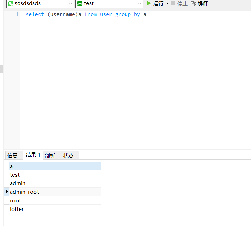This screenshot has height=226, width=251.
Task: Click the gray Stop square icon
Action: (x=173, y=3)
